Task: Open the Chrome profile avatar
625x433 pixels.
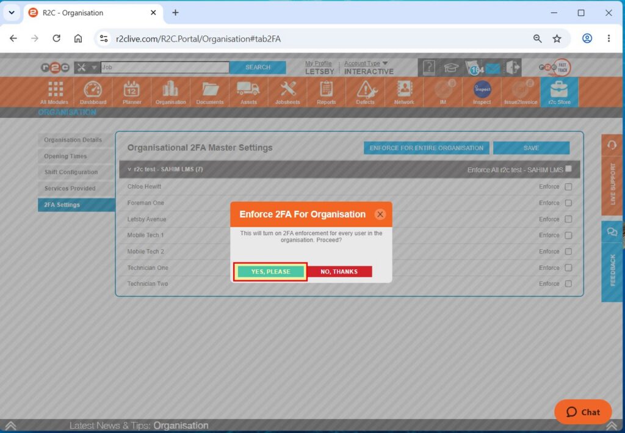Action: pos(587,38)
